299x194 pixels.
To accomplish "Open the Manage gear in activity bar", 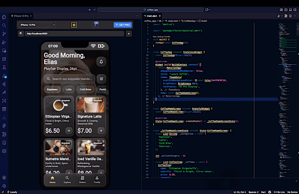I will pyautogui.click(x=4, y=186).
